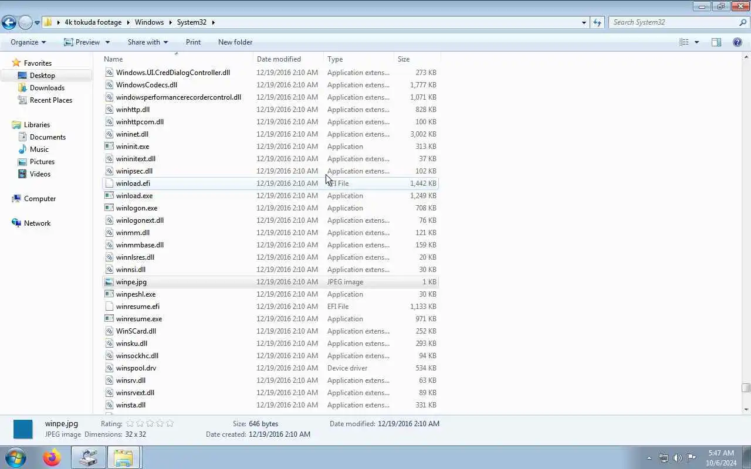Sort by the Type column header

click(x=359, y=59)
